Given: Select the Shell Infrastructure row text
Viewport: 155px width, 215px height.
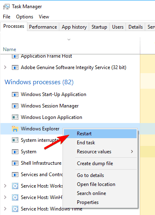Looking at the screenshot, I should click(x=41, y=163).
